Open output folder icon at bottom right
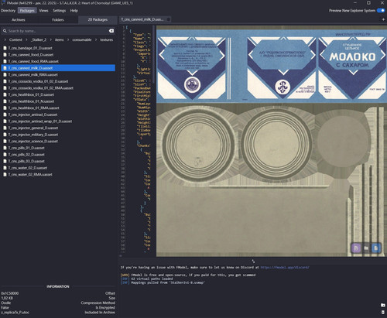 [383, 305]
